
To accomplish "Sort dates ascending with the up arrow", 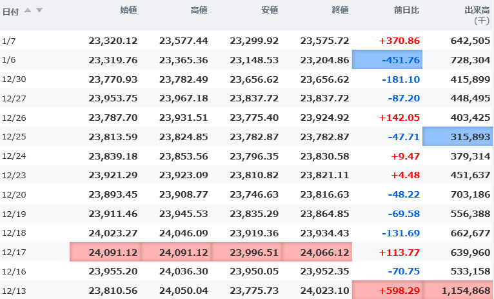I will (28, 10).
